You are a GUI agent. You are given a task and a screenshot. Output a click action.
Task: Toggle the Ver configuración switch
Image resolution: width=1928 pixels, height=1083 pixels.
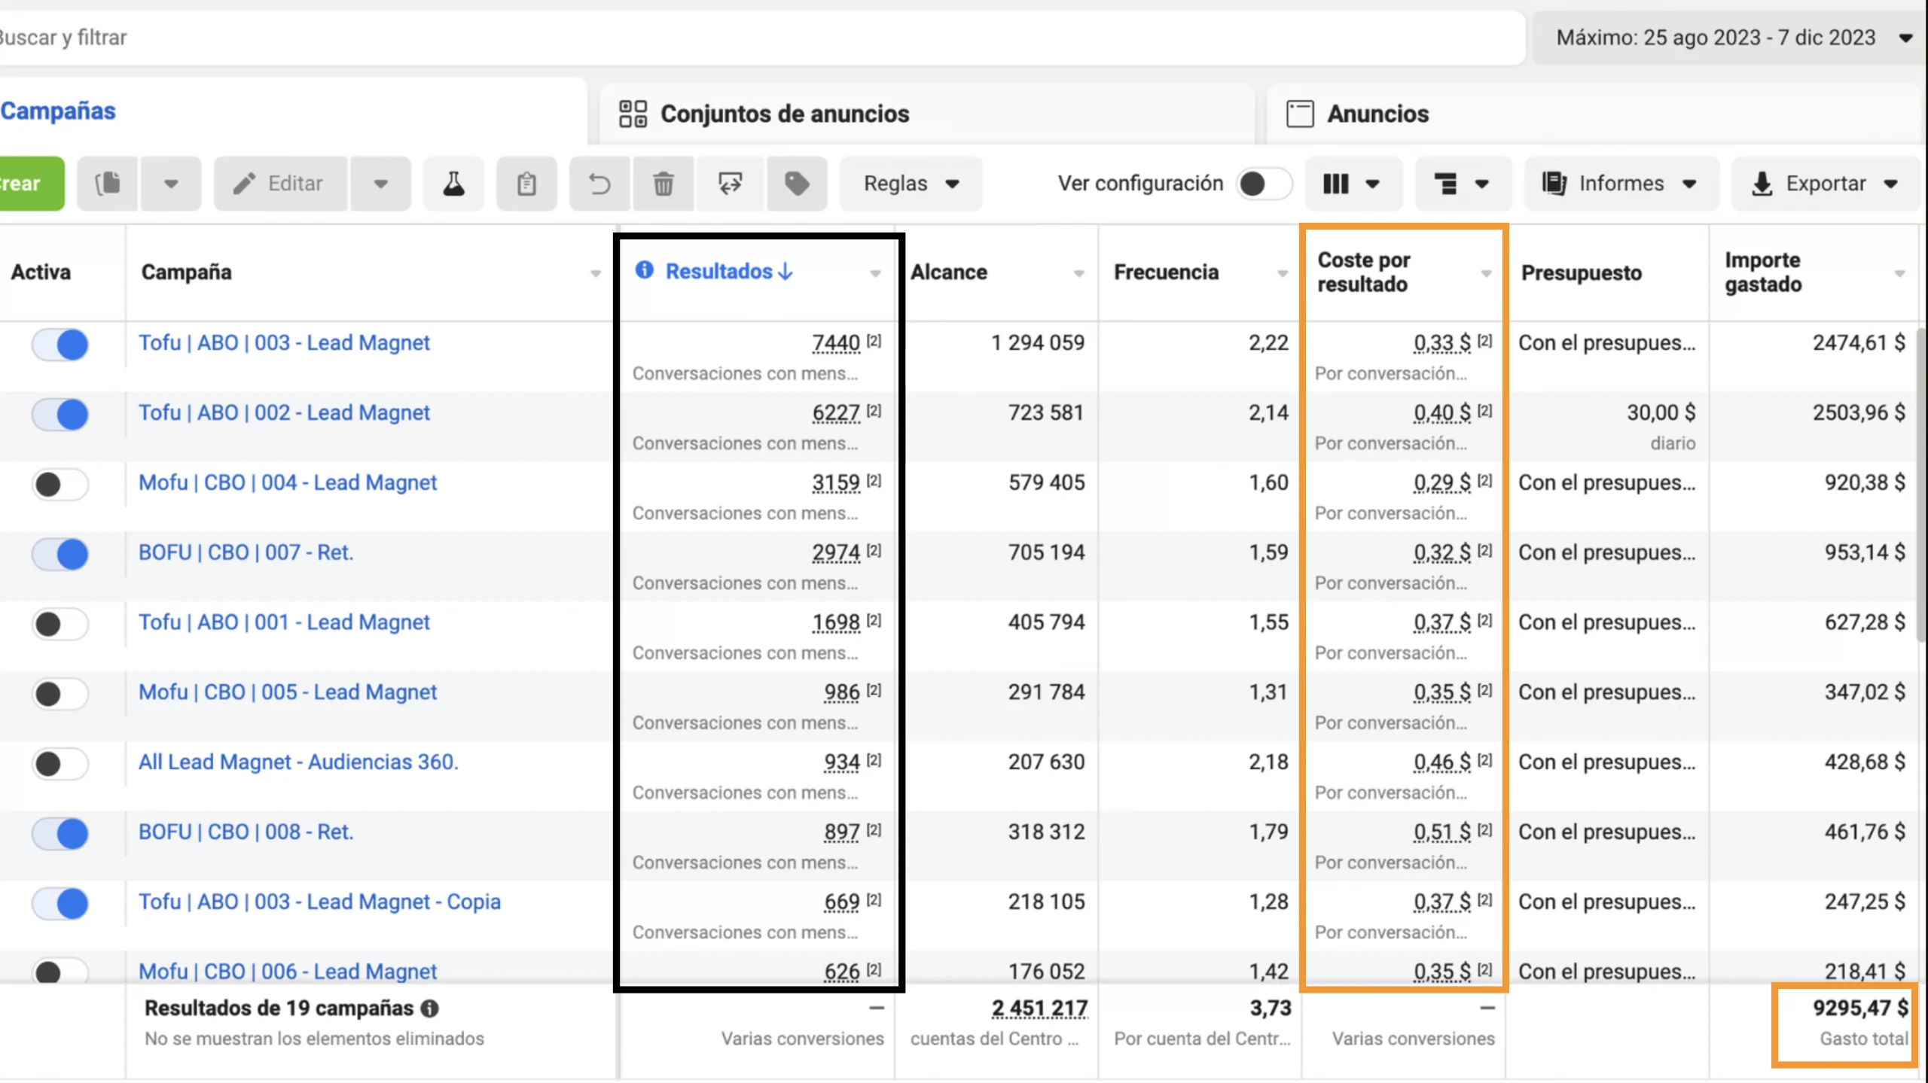click(1263, 184)
